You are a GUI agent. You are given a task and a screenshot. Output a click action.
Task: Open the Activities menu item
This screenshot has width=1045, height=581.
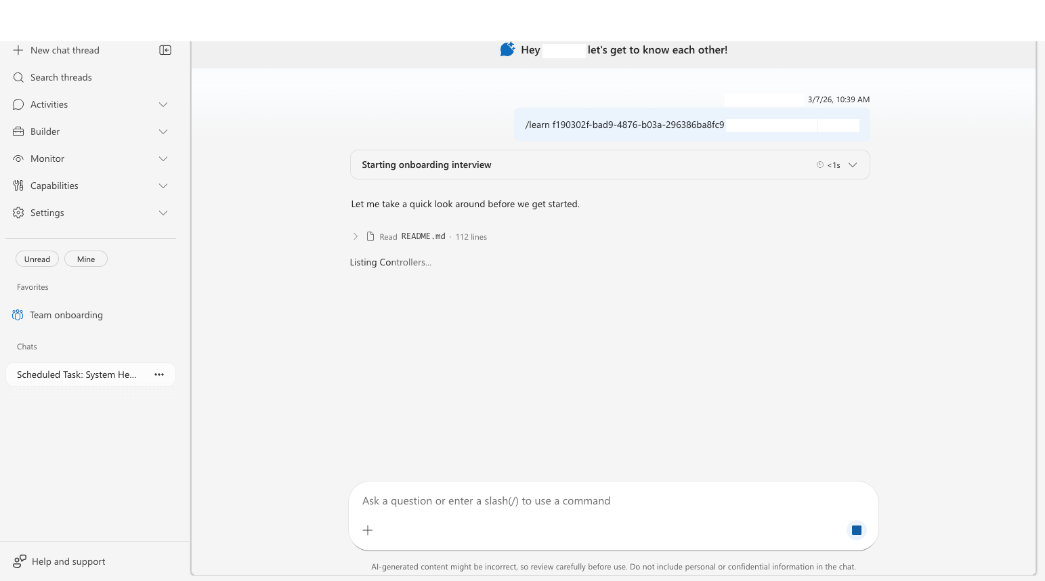click(91, 104)
